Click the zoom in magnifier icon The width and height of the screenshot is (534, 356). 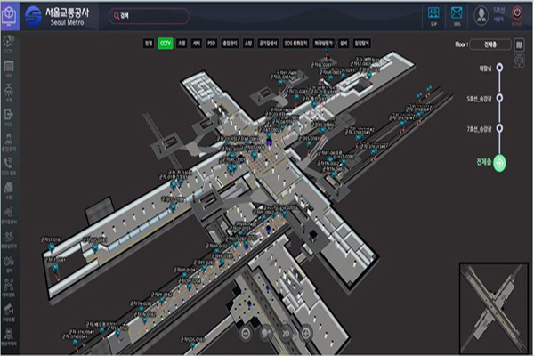(306, 333)
